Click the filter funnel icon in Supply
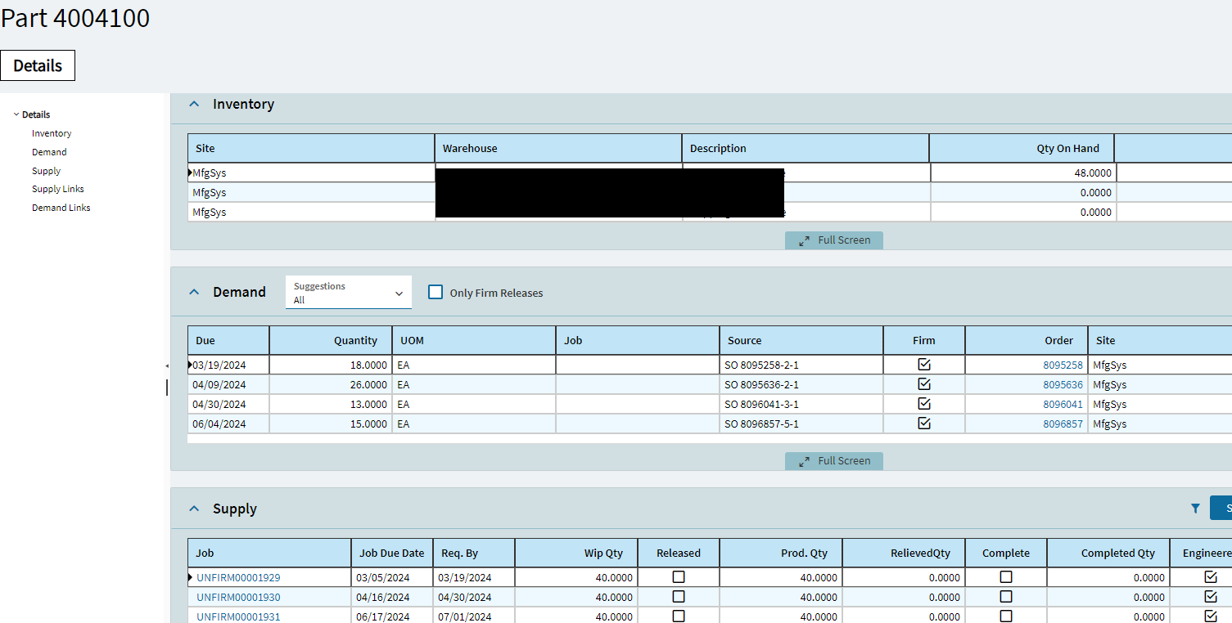The height and width of the screenshot is (623, 1232). [1195, 509]
